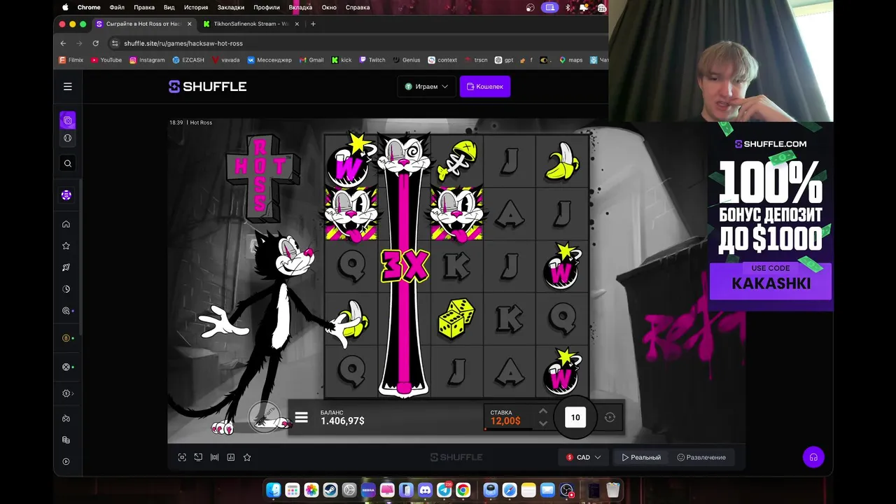Screen dimensions: 896x504
Task: Toggle theater mode icon under the game
Action: [x=214, y=457]
